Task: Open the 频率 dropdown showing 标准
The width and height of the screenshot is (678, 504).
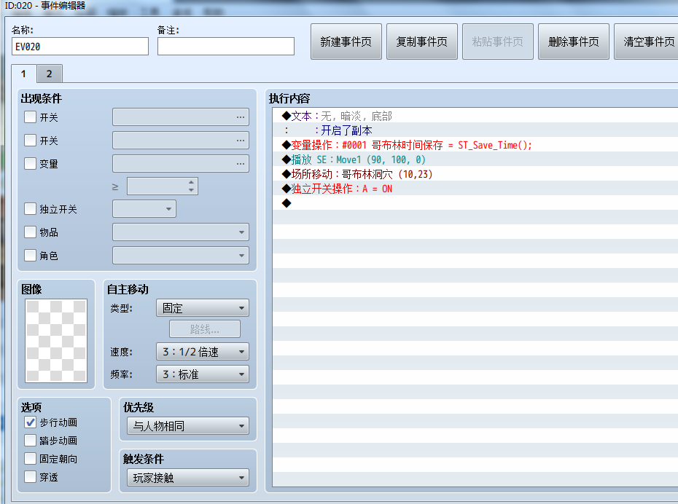Action: click(203, 374)
